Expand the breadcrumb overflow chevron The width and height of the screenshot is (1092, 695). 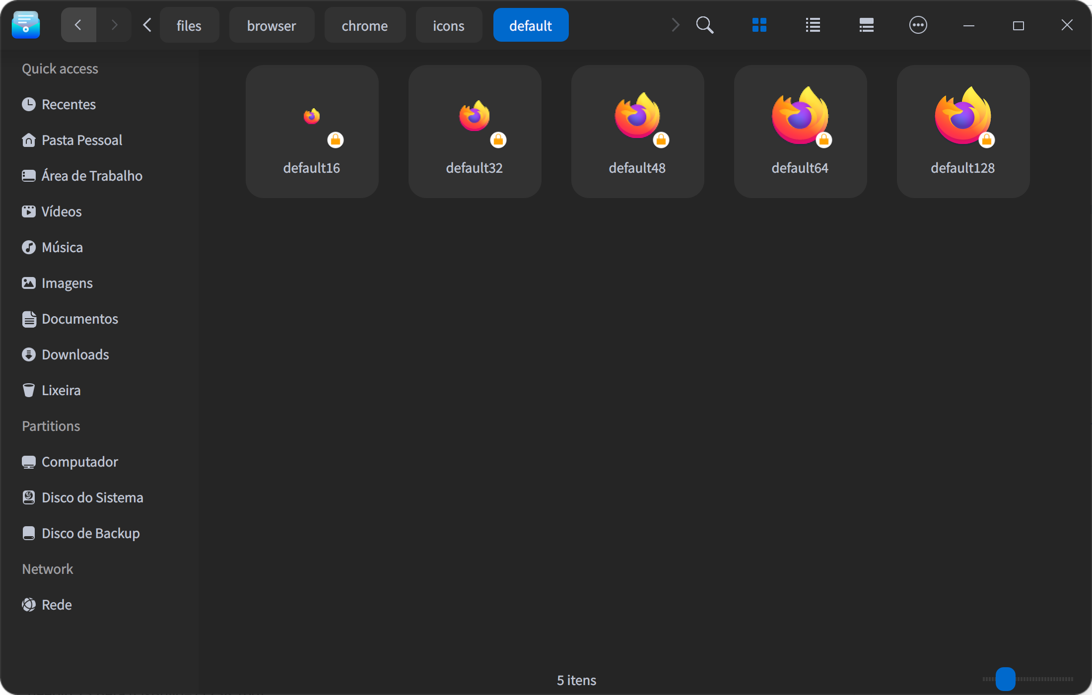675,25
